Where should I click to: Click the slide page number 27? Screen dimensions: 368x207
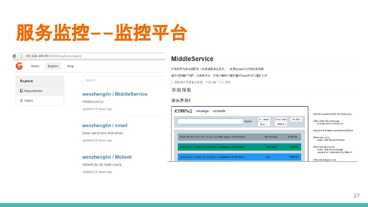pyautogui.click(x=356, y=195)
